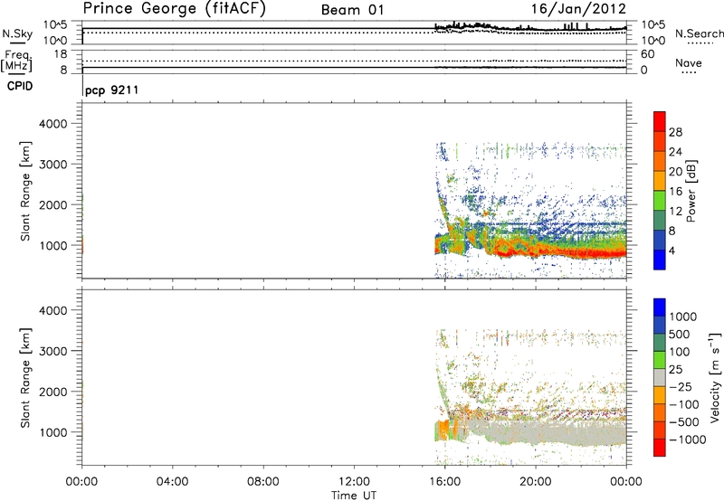The width and height of the screenshot is (724, 501).
Task: Click the "Freq. [MHz]" axis label
Action: 17,61
